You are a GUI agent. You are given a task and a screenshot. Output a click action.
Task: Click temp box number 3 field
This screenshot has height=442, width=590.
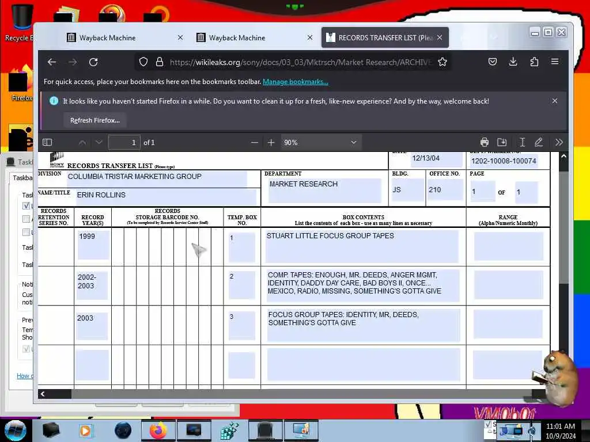pos(242,325)
